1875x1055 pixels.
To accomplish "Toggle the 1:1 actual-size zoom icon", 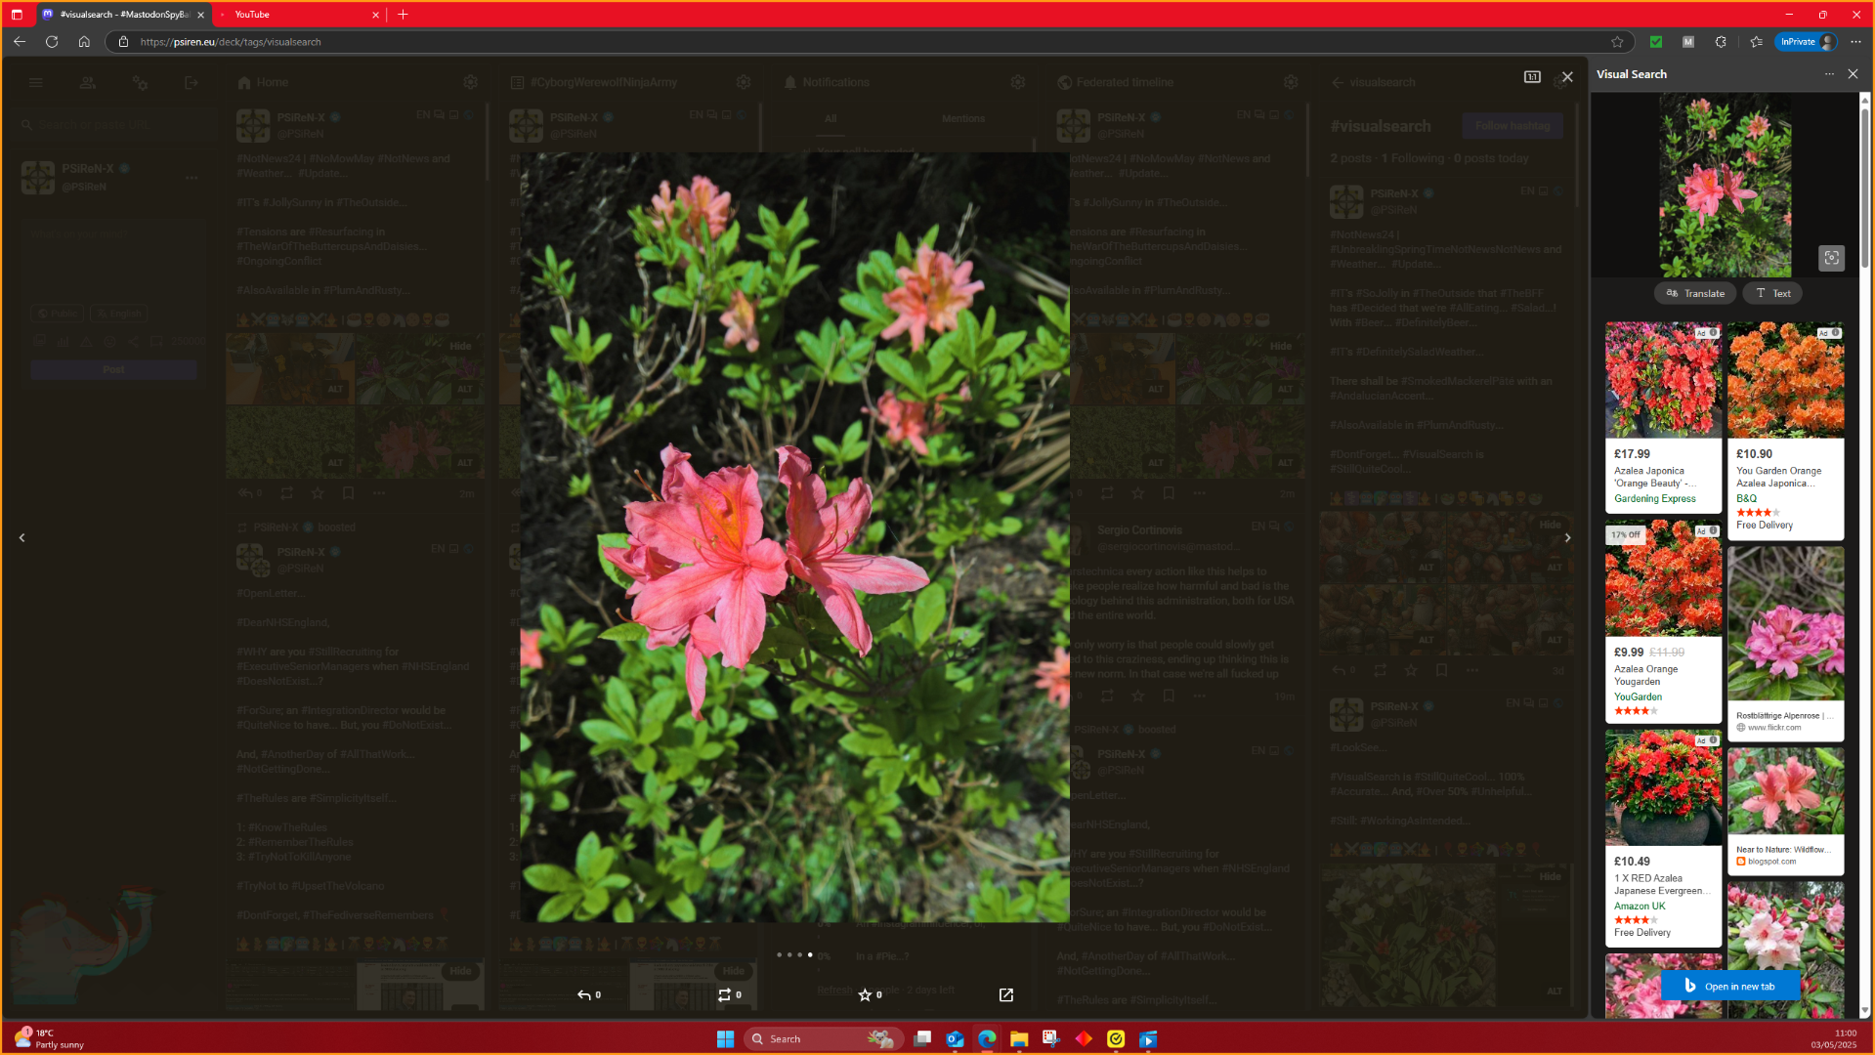I will click(1532, 77).
